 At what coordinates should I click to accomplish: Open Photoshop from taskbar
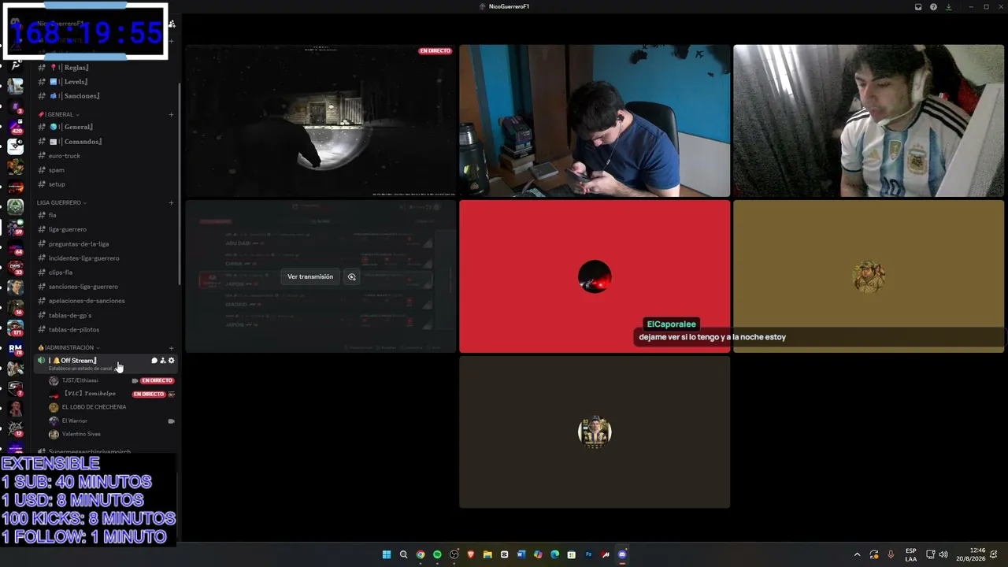588,554
